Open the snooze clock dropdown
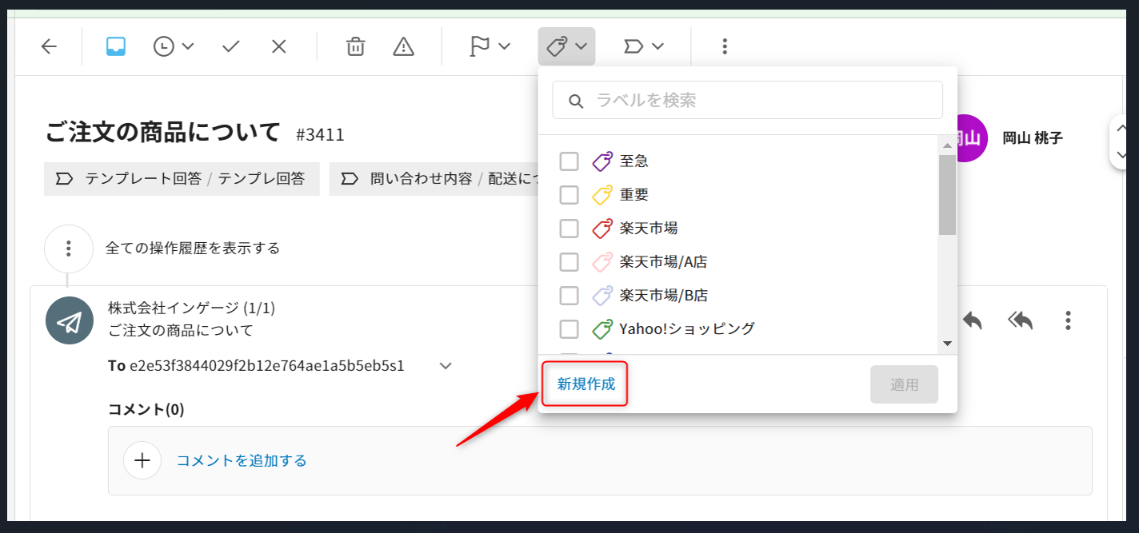 coord(174,46)
